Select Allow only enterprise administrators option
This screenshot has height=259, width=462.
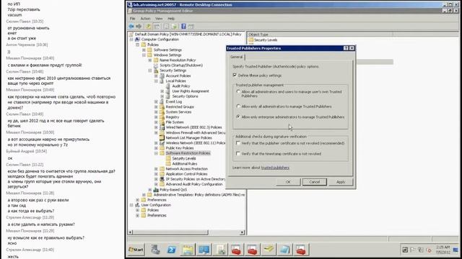[238, 117]
